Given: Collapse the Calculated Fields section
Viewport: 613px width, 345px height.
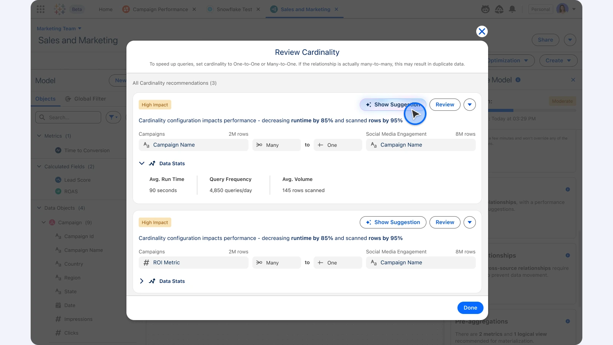Looking at the screenshot, I should point(39,166).
